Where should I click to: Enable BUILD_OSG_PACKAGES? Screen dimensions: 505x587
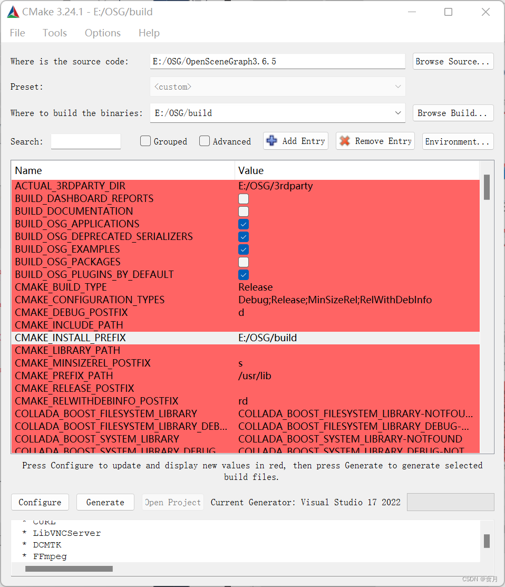[x=243, y=262]
